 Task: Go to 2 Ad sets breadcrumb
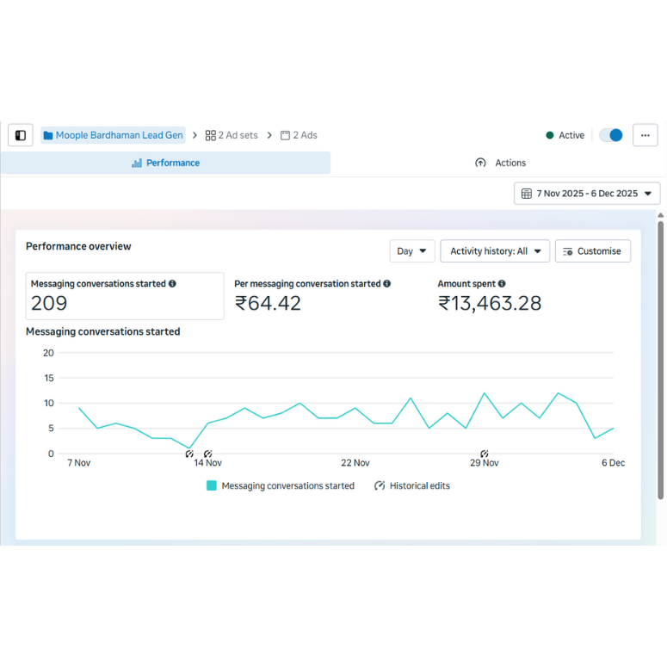pos(231,135)
